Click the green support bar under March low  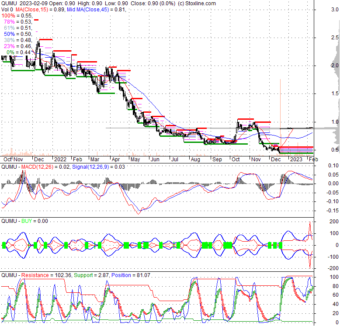(x=107, y=93)
